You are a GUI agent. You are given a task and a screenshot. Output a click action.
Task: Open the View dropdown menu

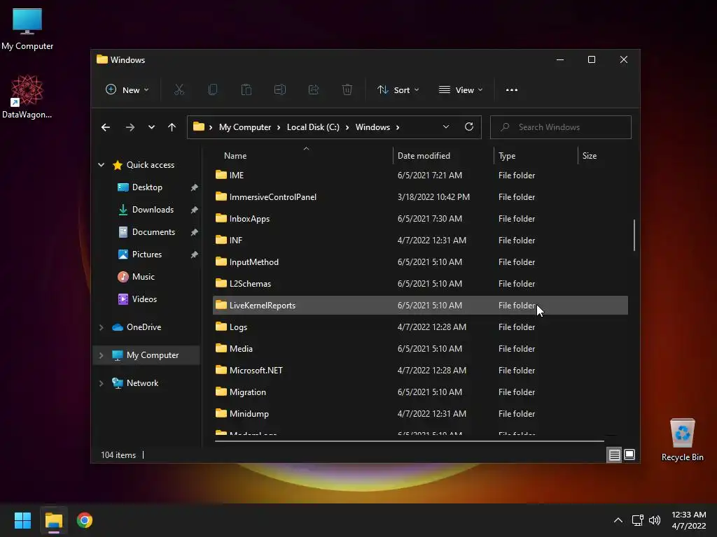tap(461, 90)
